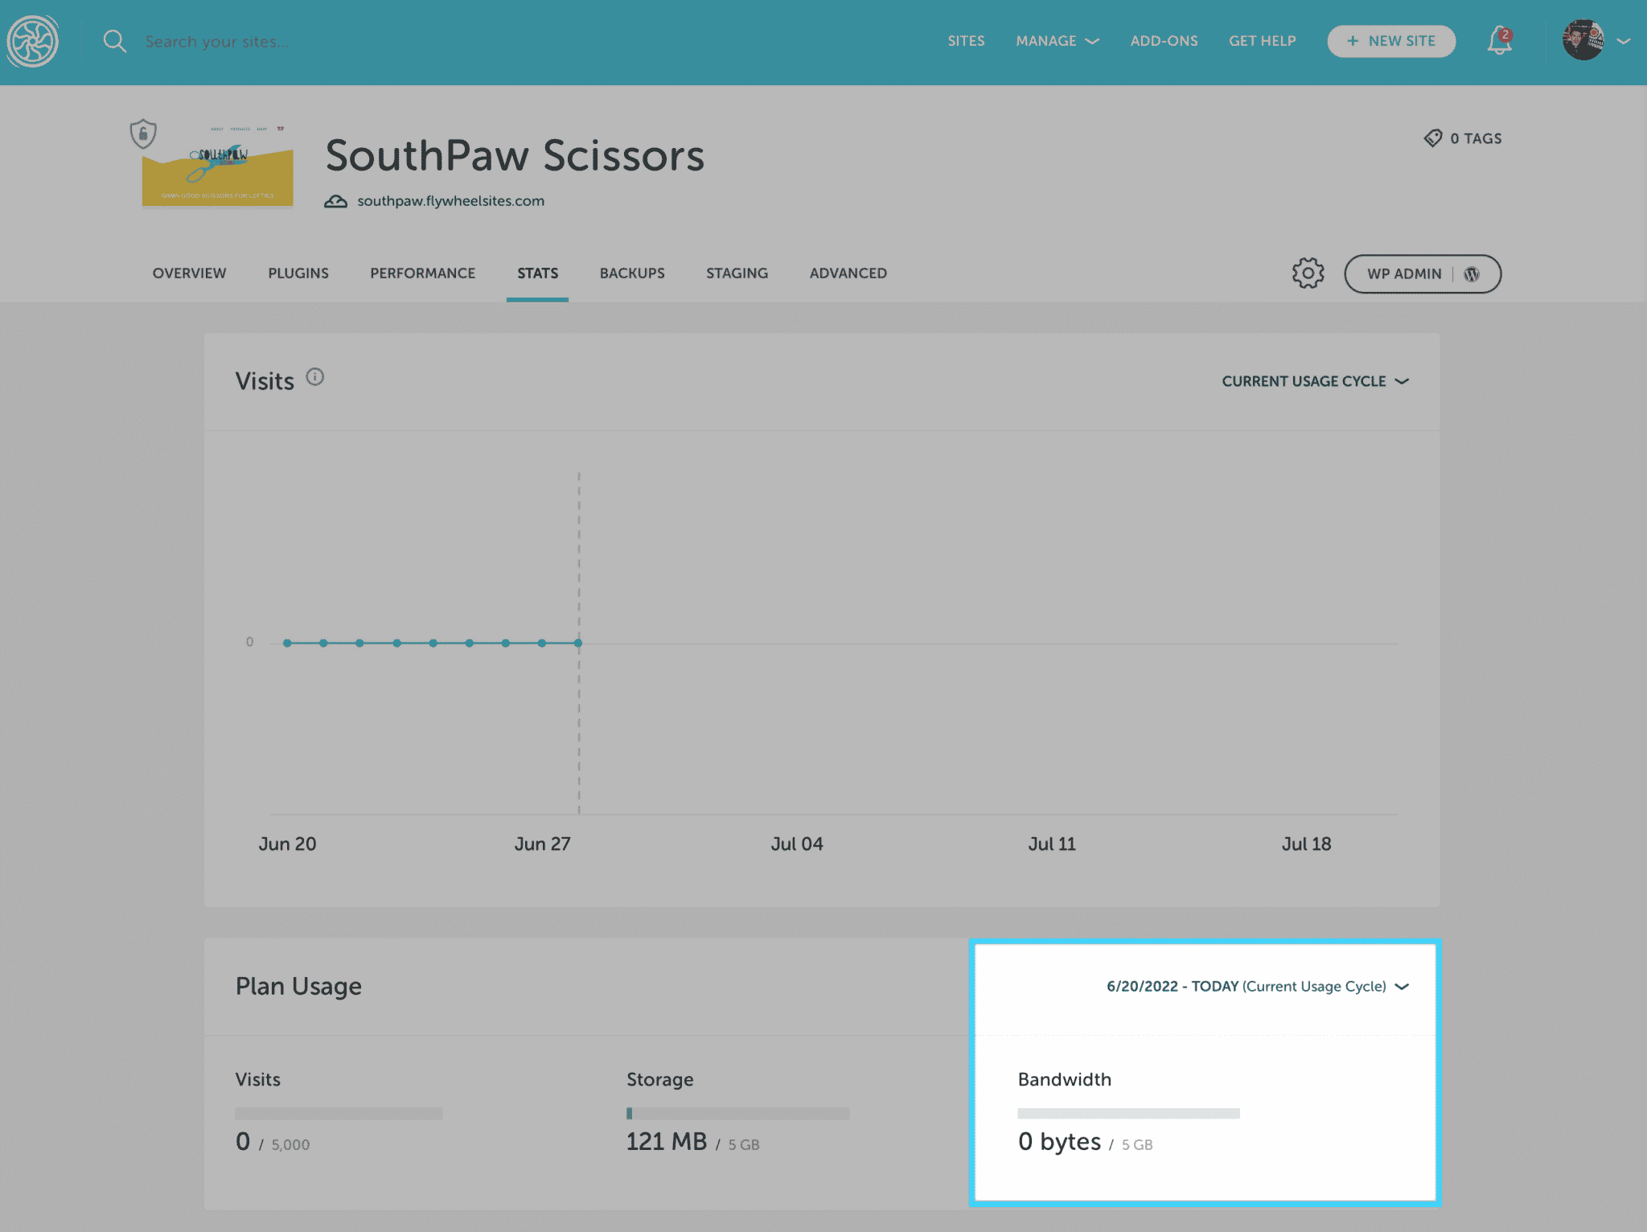Switch to the STAGING tab
This screenshot has height=1232, width=1647.
[x=737, y=273]
